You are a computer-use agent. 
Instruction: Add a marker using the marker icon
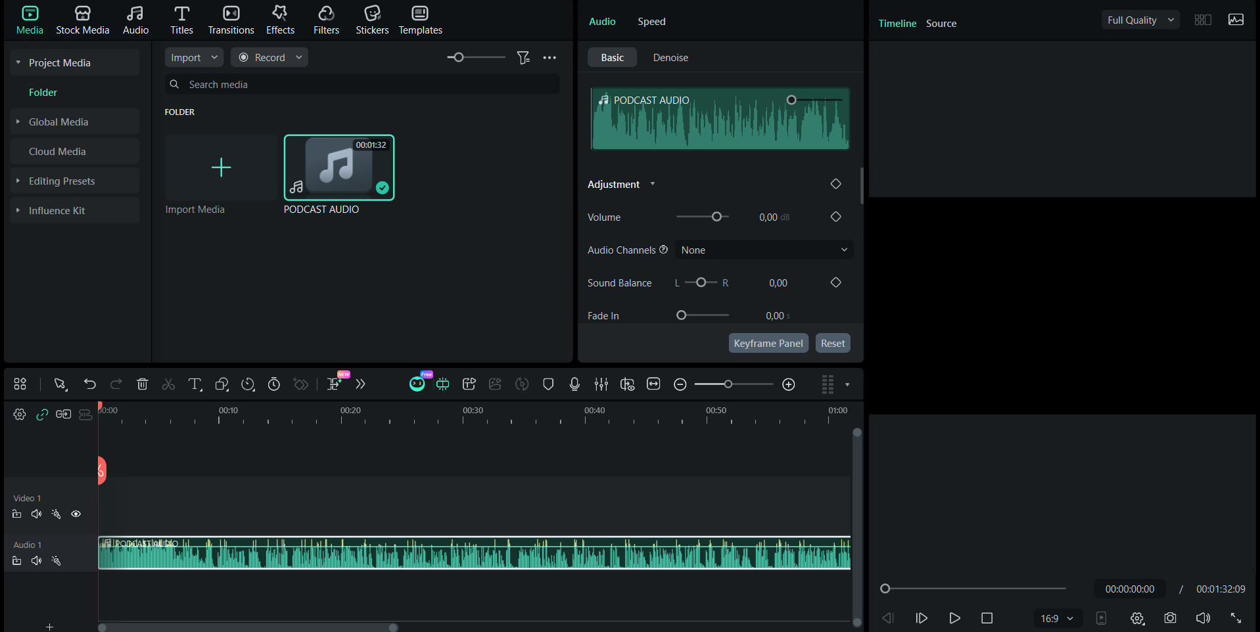pos(548,384)
